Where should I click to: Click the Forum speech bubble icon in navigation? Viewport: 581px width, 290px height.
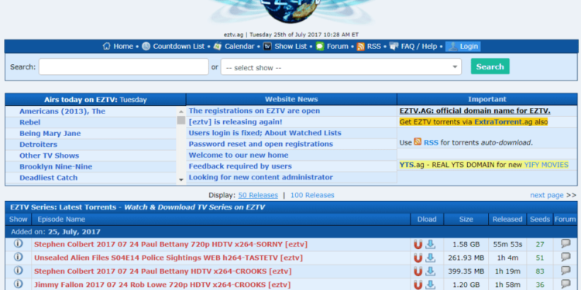pos(320,46)
